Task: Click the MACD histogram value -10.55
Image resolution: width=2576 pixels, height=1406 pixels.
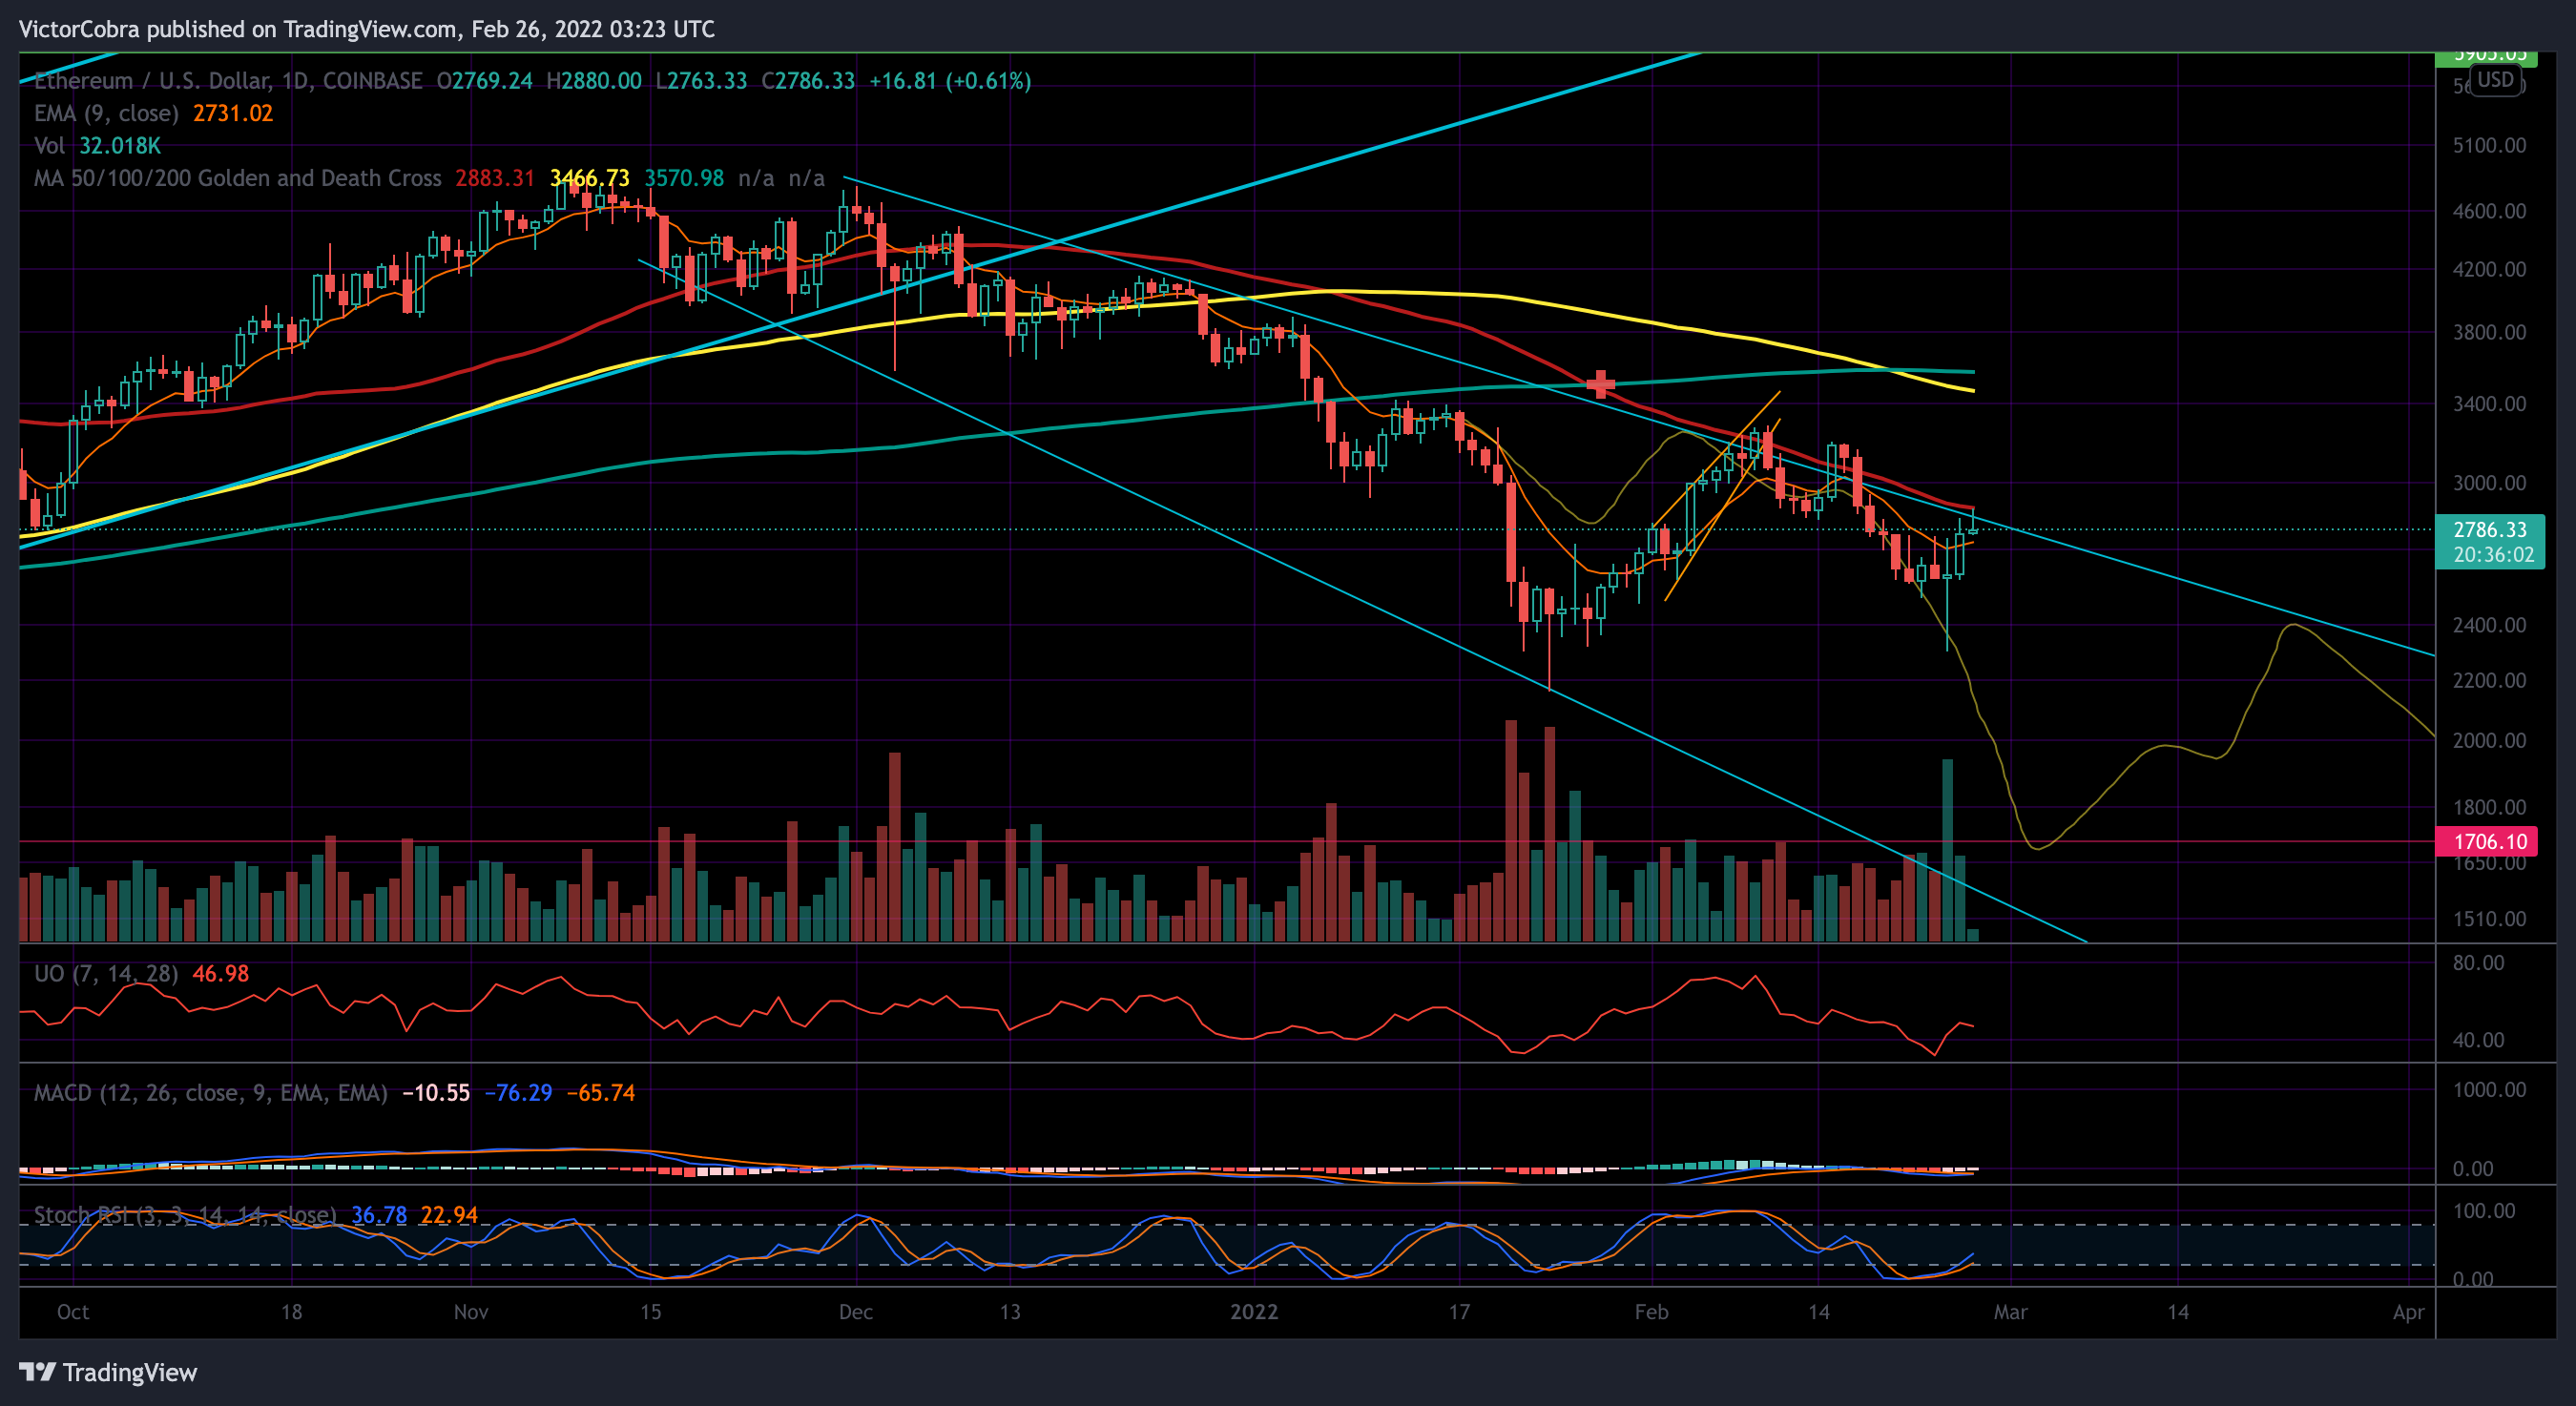Action: 436,1092
